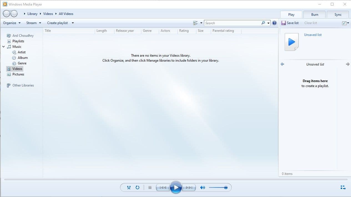The height and width of the screenshot is (197, 351).
Task: Stop playback with the Stop button
Action: tap(150, 188)
